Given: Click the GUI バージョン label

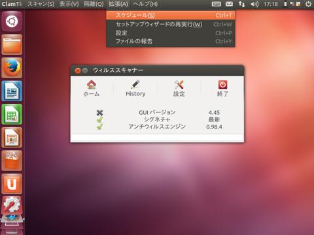Looking at the screenshot, I should point(157,112).
